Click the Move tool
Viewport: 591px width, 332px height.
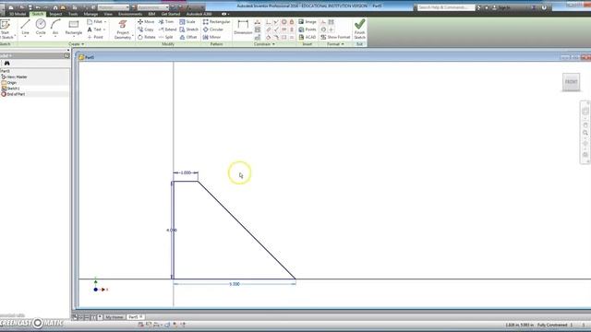[x=146, y=22]
